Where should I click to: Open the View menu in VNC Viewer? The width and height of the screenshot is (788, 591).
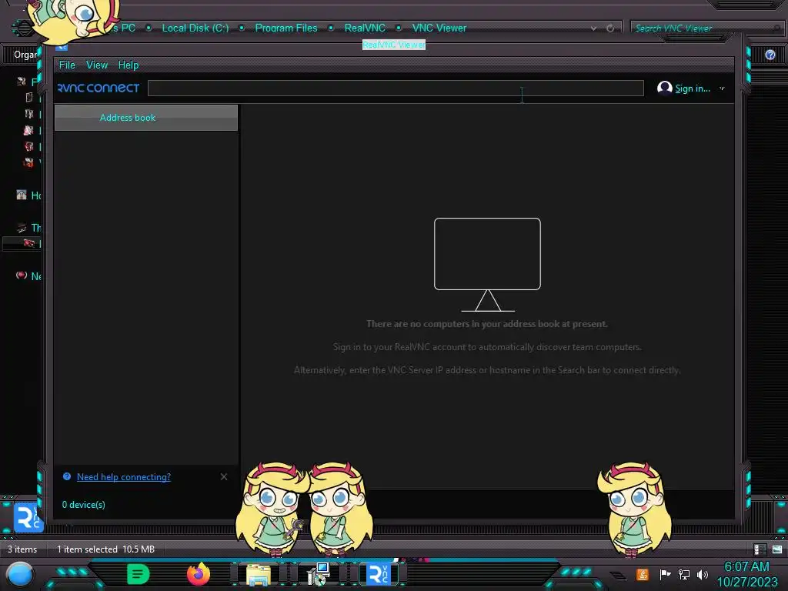pyautogui.click(x=96, y=65)
